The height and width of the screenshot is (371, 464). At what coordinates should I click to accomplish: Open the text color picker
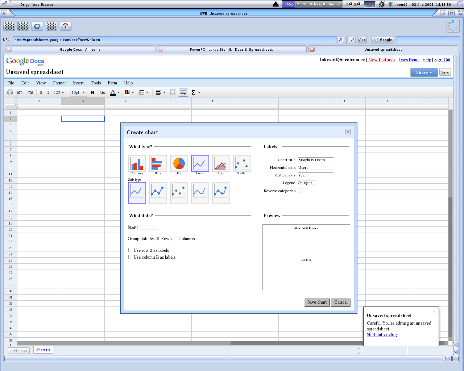(115, 92)
